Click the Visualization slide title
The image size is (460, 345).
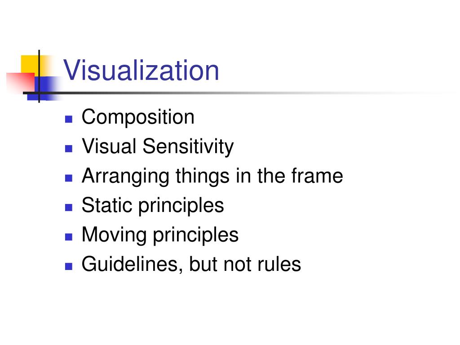pos(141,70)
